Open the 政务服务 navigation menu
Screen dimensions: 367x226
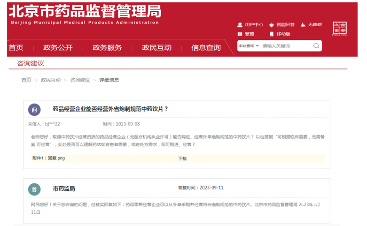(x=107, y=48)
